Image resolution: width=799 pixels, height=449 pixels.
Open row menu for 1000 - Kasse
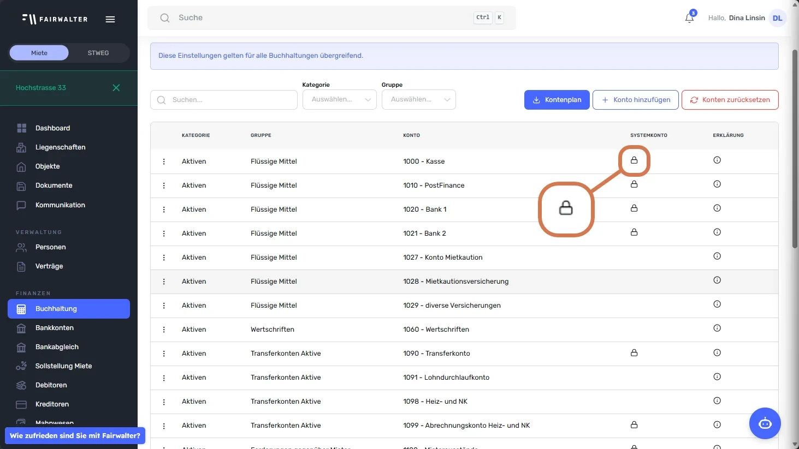click(164, 161)
